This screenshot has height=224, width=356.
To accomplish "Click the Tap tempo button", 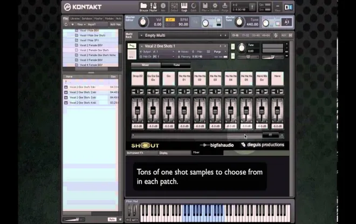I will [195, 22].
